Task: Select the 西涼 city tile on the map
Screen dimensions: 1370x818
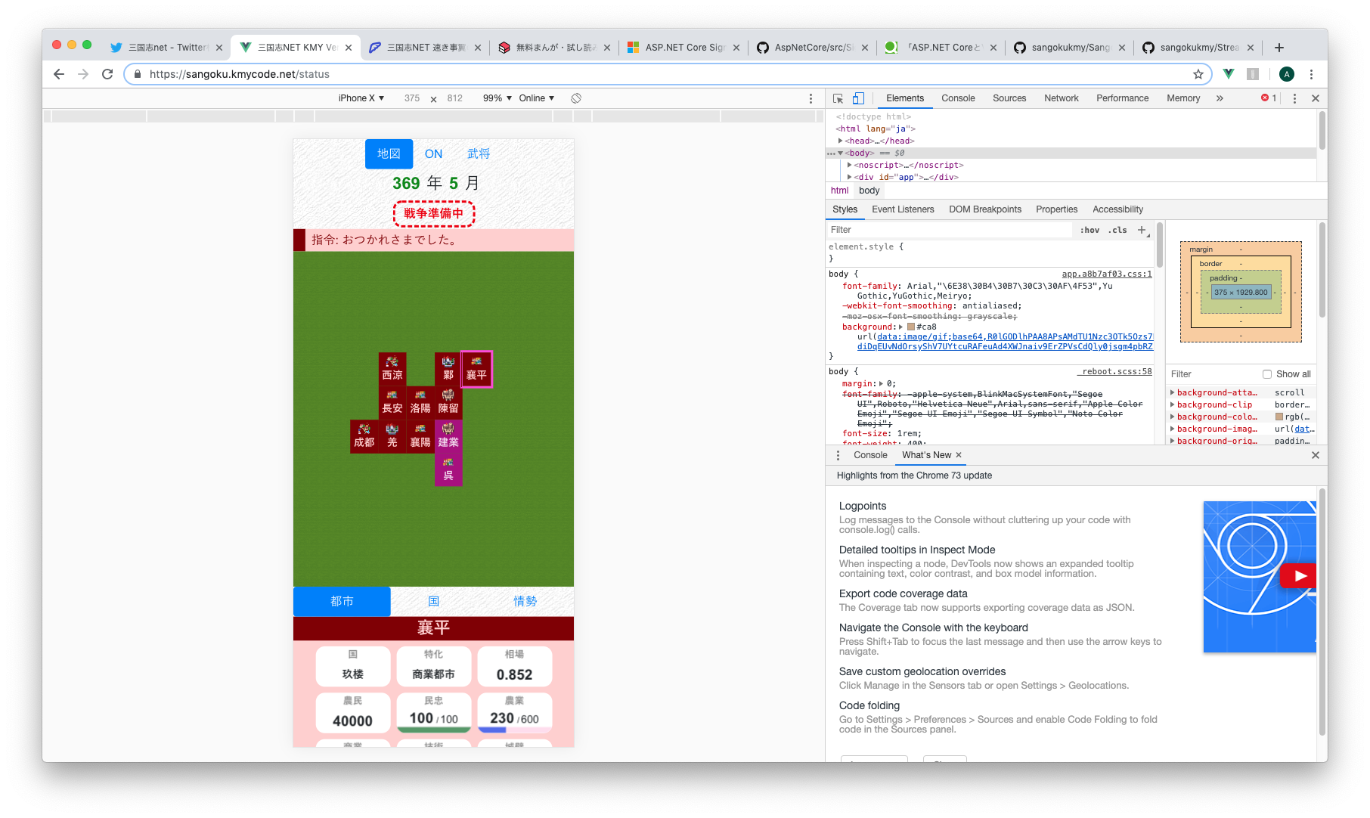Action: [x=392, y=368]
